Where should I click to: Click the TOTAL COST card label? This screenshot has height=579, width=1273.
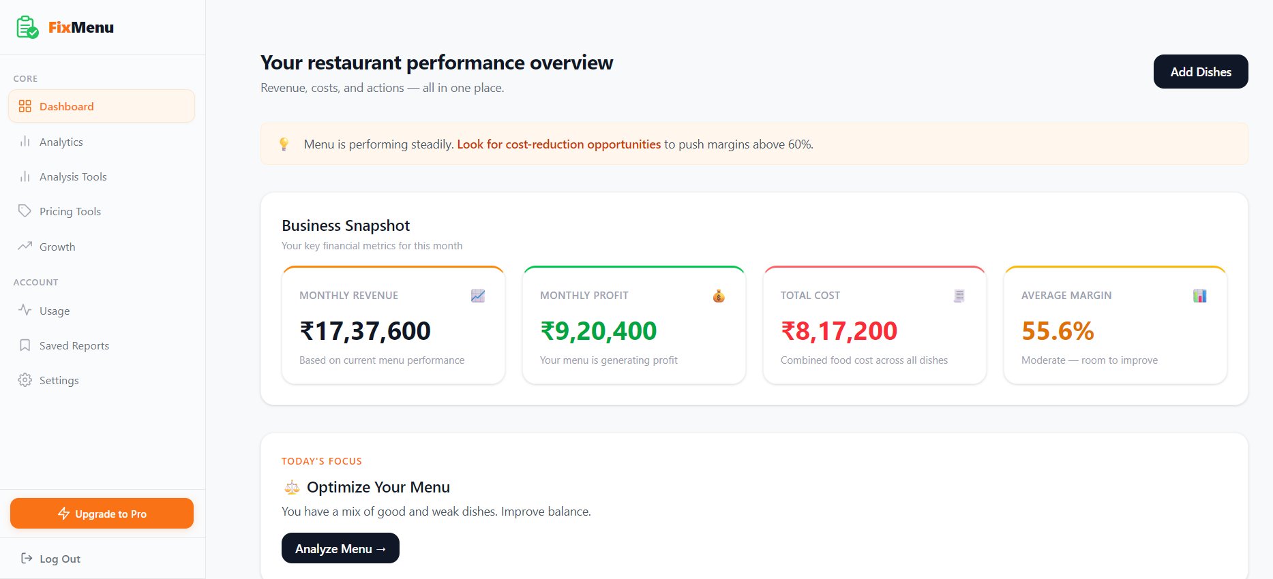click(x=810, y=296)
